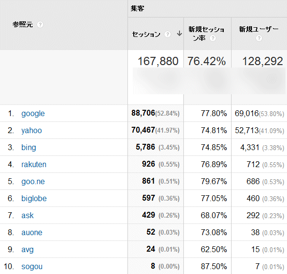Select rakuten sessions value 926
This screenshot has width=287, height=274.
tap(148, 164)
